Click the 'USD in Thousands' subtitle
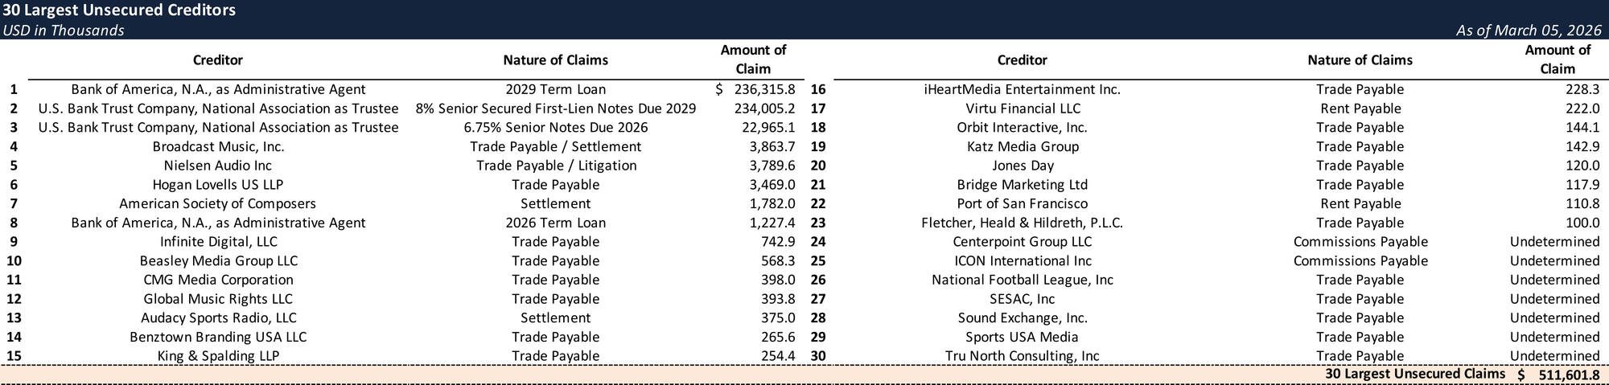 pyautogui.click(x=64, y=31)
